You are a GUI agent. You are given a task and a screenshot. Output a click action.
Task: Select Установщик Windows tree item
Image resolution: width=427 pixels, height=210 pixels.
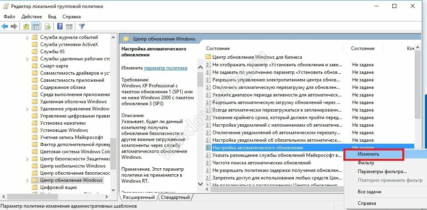[64, 130]
